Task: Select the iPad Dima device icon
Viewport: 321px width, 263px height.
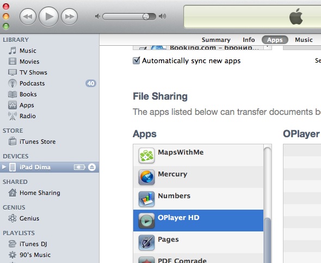Action: pyautogui.click(x=13, y=167)
